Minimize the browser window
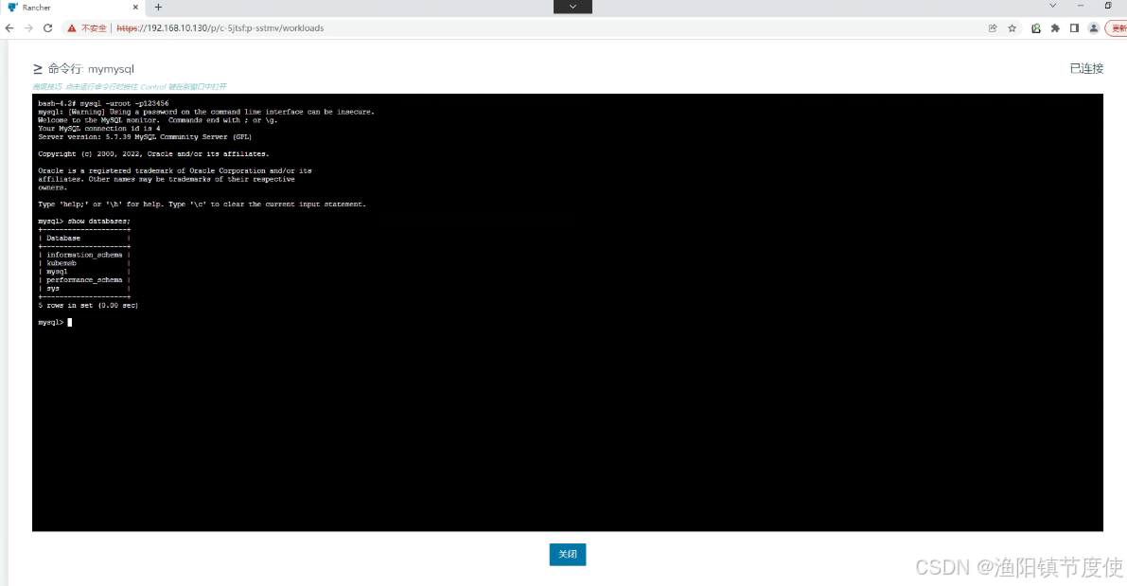This screenshot has width=1127, height=586. (1081, 6)
